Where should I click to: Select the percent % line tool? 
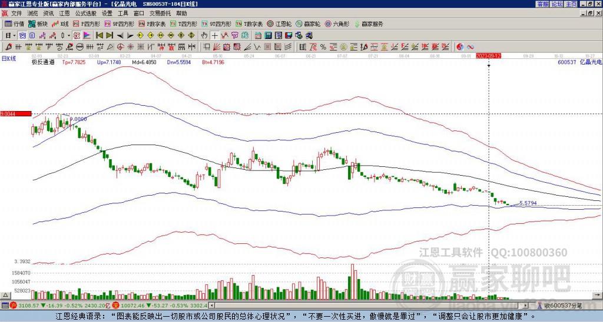(323, 47)
